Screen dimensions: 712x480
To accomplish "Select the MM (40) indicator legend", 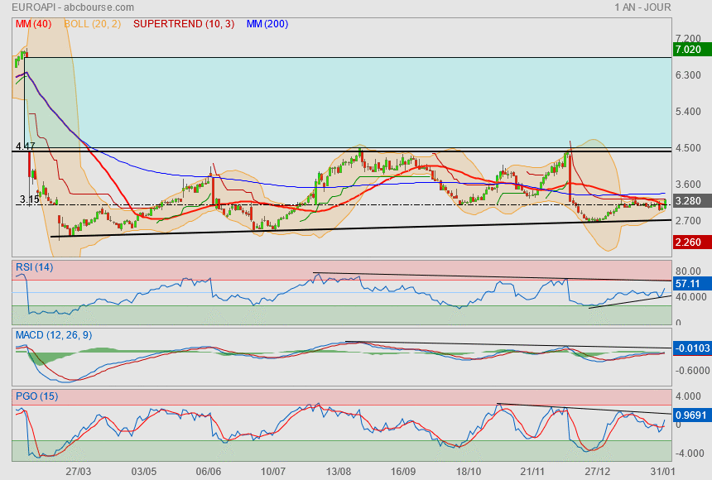I will (x=34, y=24).
